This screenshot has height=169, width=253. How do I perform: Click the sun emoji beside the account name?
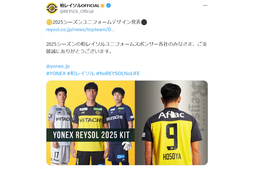click(102, 6)
